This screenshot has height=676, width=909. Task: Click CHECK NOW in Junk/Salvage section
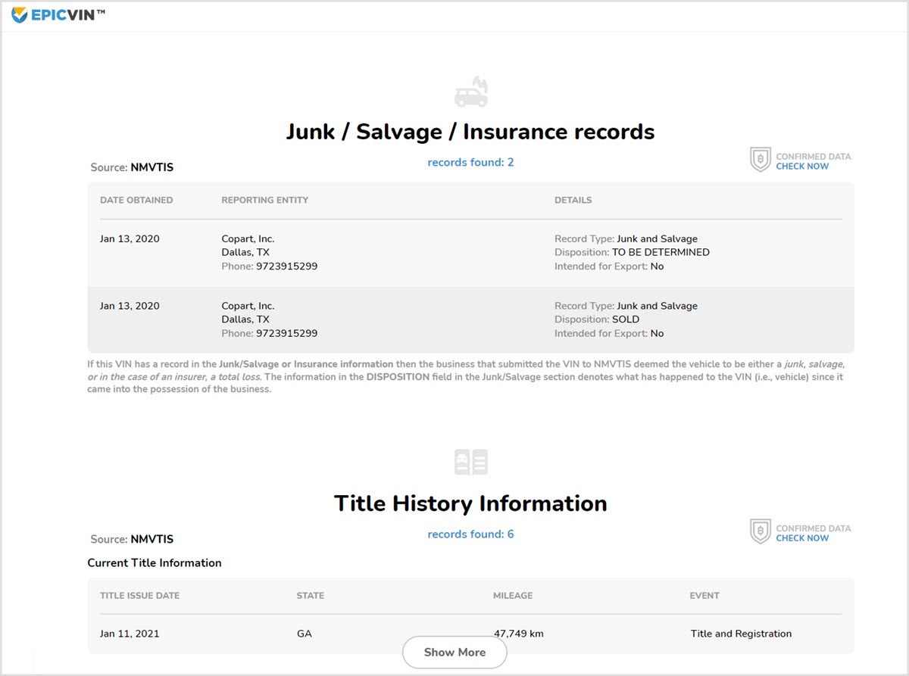coord(802,167)
